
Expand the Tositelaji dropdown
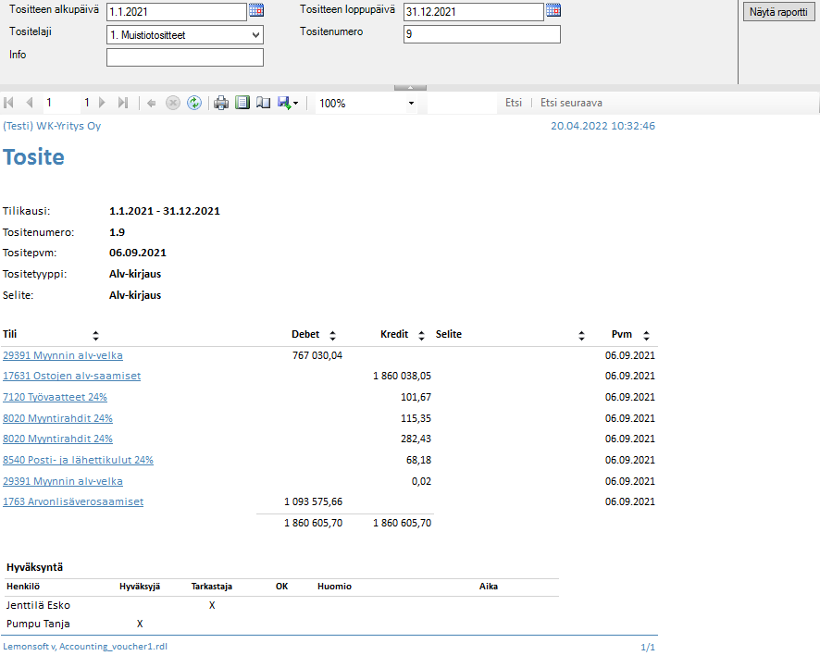[255, 35]
